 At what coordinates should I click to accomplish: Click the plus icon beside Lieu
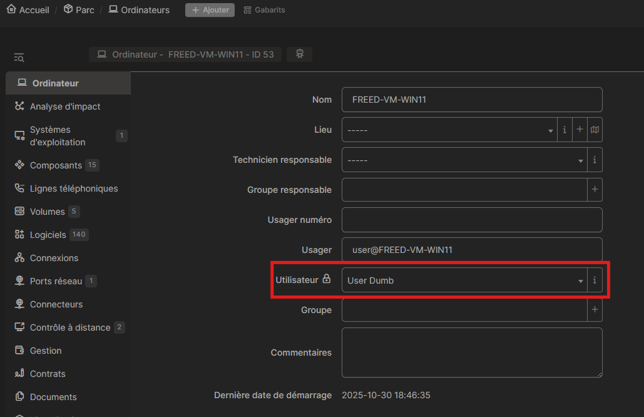point(580,130)
